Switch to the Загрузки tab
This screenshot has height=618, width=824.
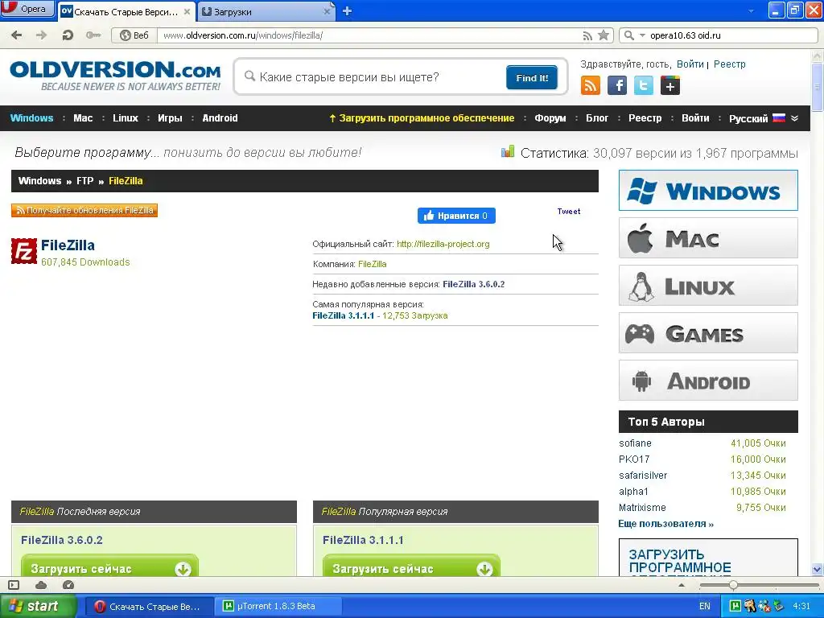[x=267, y=11]
